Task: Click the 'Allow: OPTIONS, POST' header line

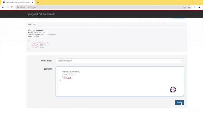Action: tap(37, 32)
